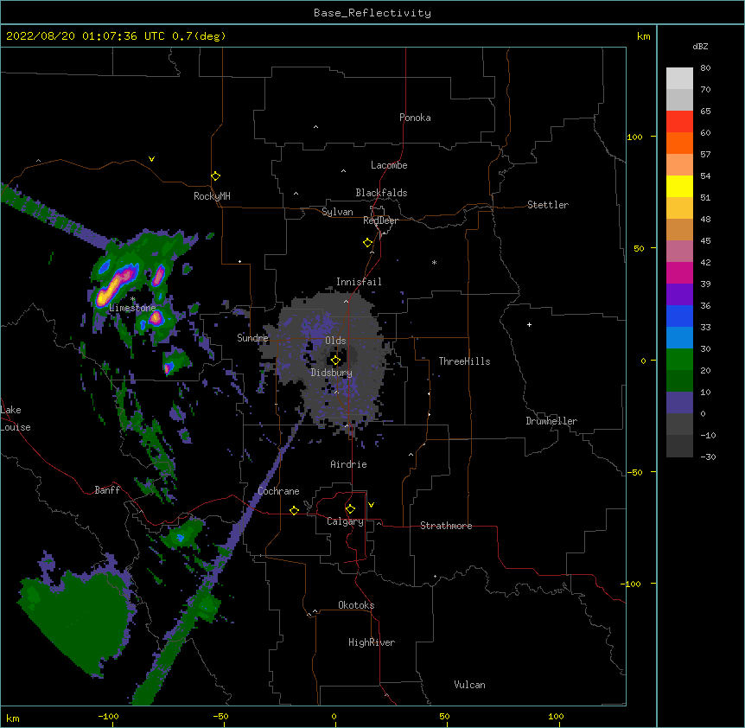
Task: Pick the light grey 70–80 dBZ legend swatch
Action: (x=679, y=78)
